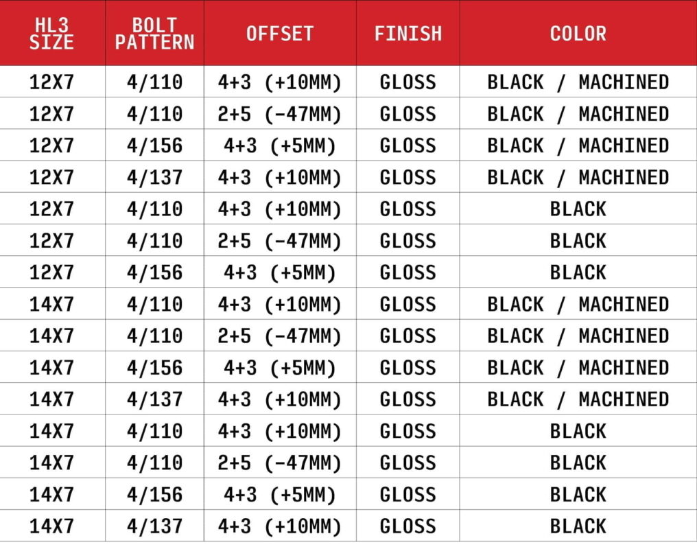
Task: Select the last row's BLACK color cell
Action: coord(578,526)
